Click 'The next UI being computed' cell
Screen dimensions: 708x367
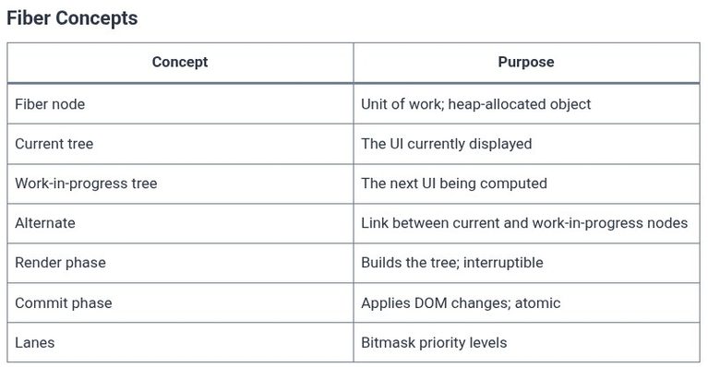point(526,183)
